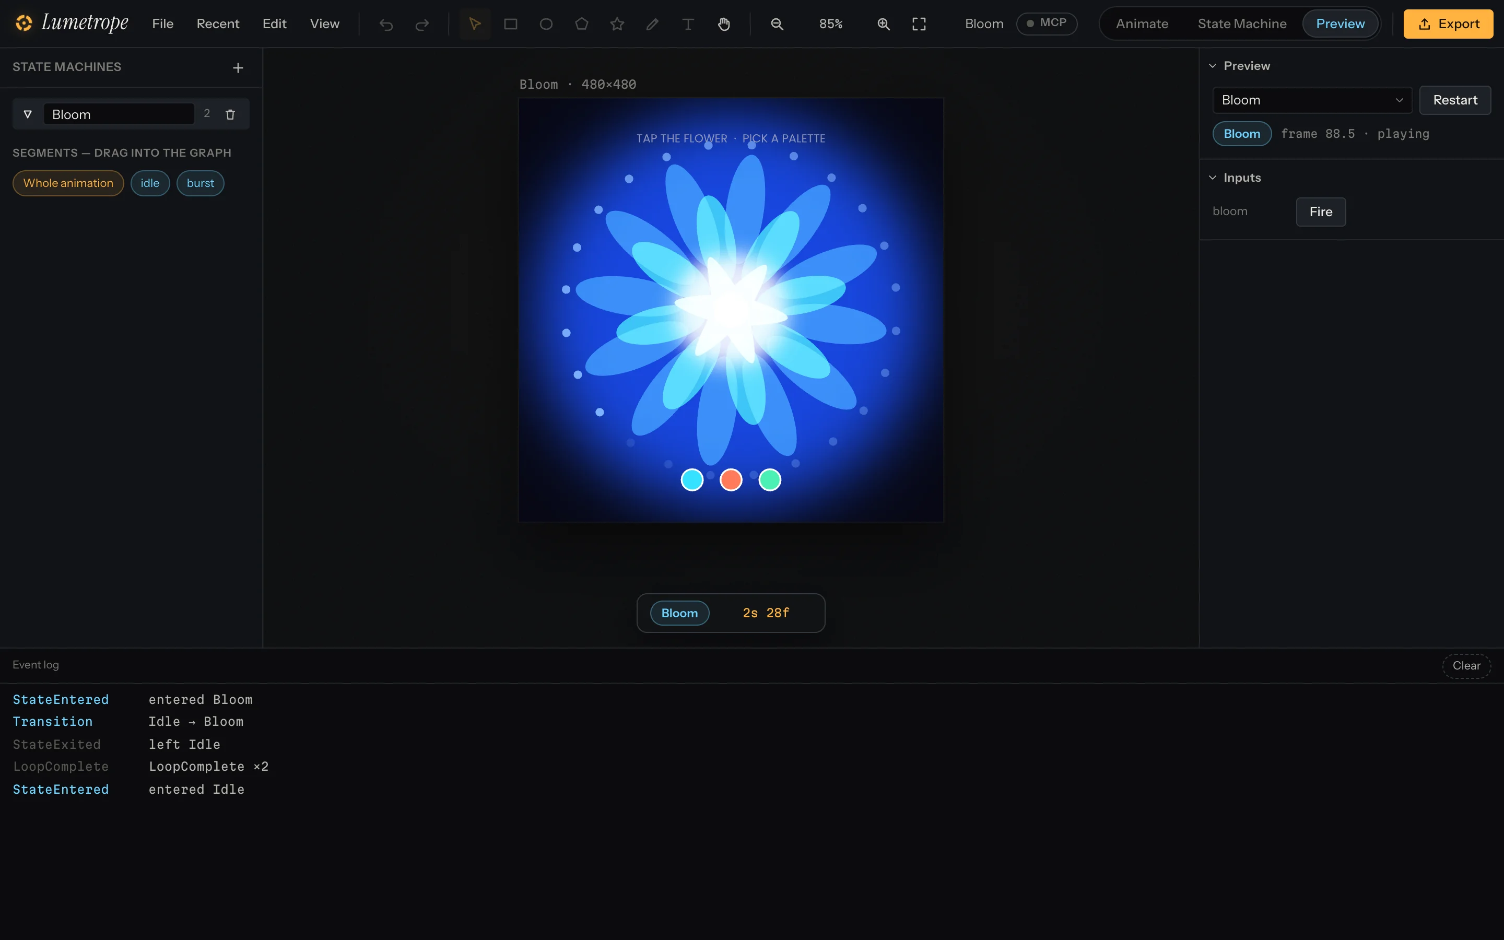Edit the Bloom state machine name field
The width and height of the screenshot is (1504, 940).
click(119, 114)
